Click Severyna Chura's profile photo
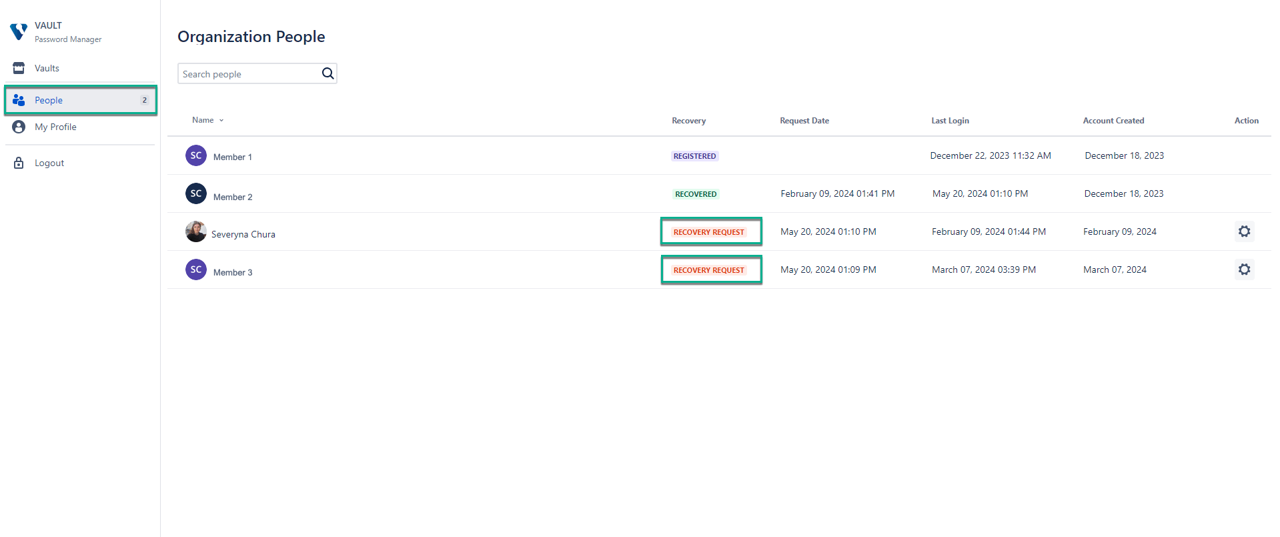The image size is (1280, 537). coord(195,231)
